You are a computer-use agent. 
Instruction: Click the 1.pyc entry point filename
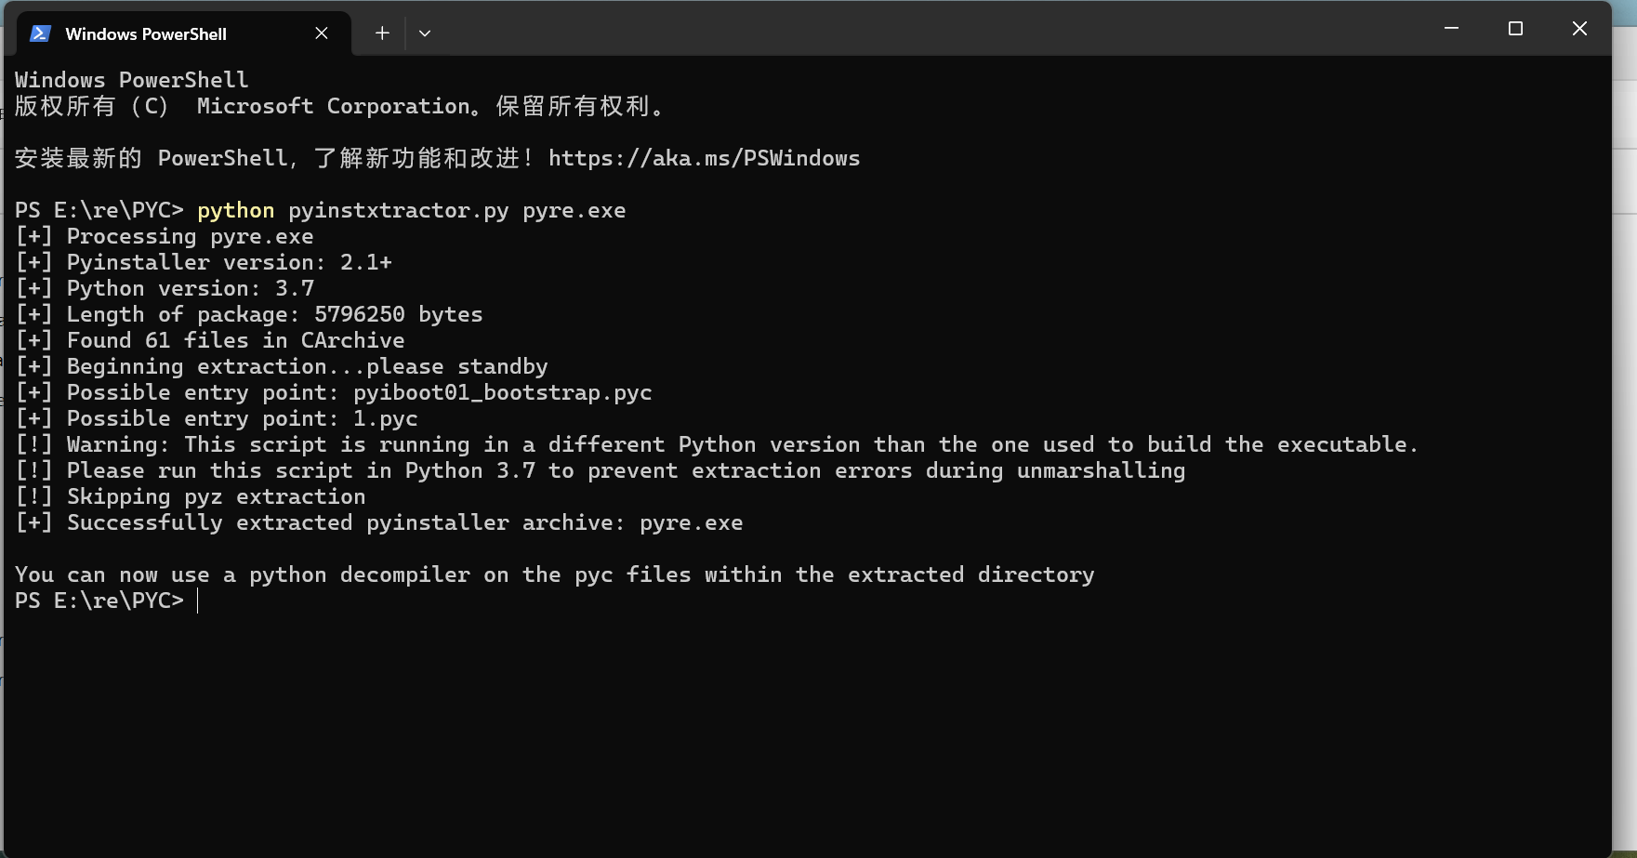coord(385,419)
